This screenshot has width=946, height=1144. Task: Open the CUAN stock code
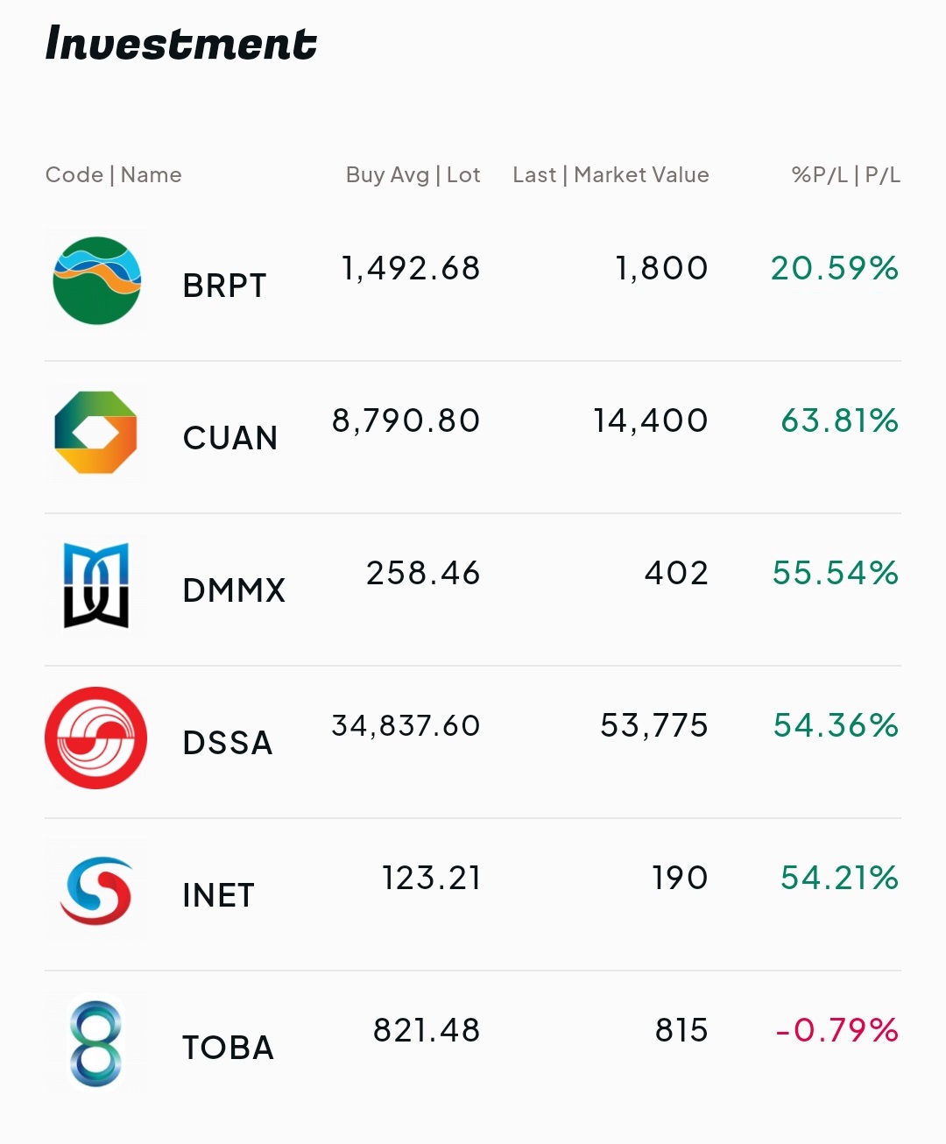230,438
